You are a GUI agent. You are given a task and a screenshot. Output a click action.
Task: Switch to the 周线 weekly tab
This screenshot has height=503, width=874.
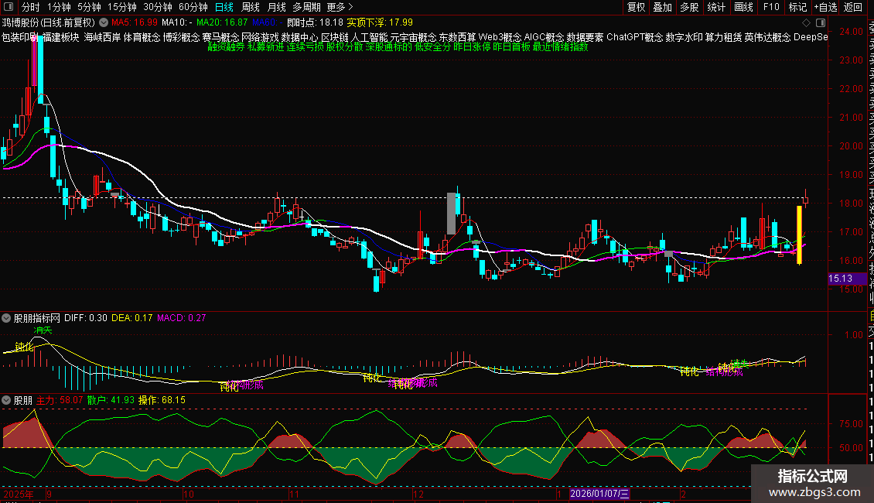(250, 7)
